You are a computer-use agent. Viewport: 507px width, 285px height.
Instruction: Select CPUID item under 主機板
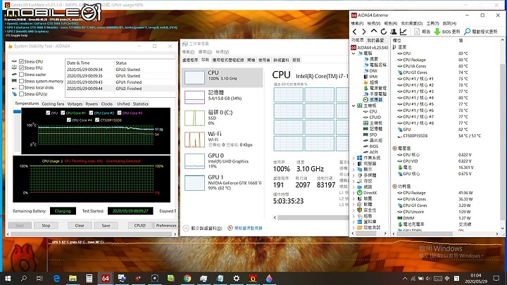[373, 117]
